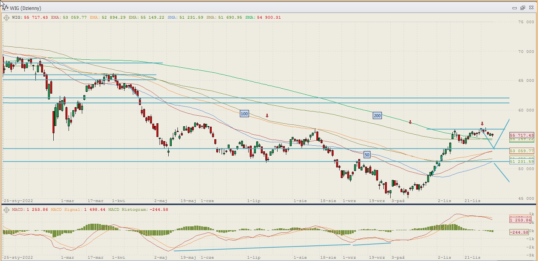Image resolution: width=538 pixels, height=261 pixels.
Task: Click the divider between price and MACD panels
Action: (x=267, y=205)
